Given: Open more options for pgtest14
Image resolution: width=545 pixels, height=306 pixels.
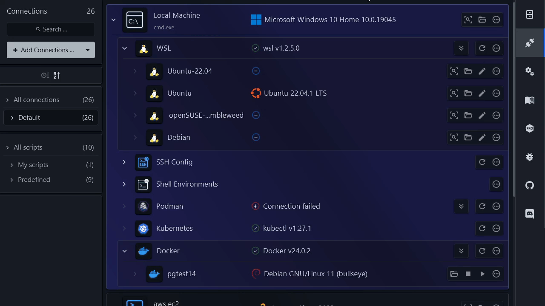Looking at the screenshot, I should coord(496,274).
